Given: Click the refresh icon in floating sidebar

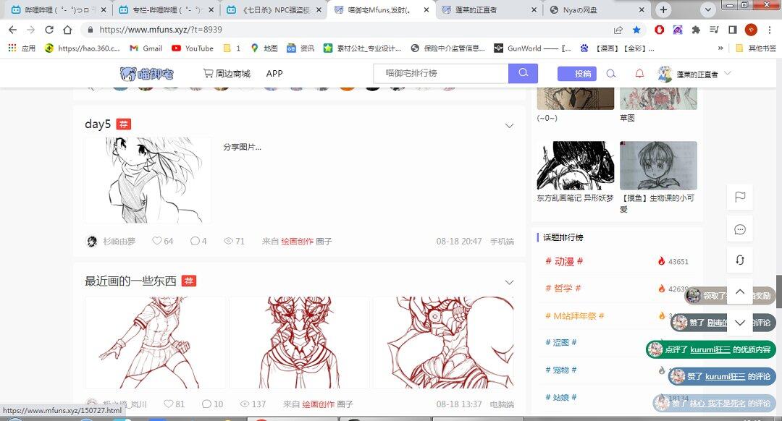Looking at the screenshot, I should 740,260.
